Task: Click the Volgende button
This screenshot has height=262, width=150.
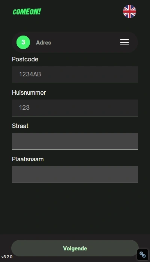Action: 75,248
